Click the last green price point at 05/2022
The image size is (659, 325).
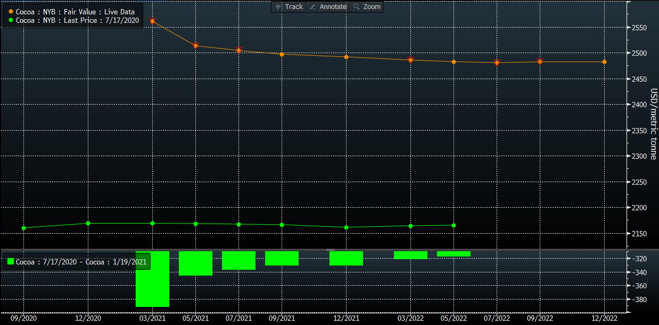point(454,225)
